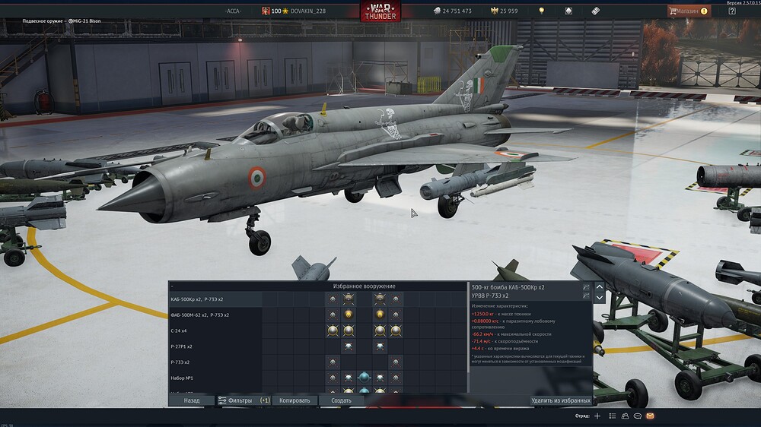Select preset row Р-27Р1 x2
The height and width of the screenshot is (427, 761).
coord(318,346)
